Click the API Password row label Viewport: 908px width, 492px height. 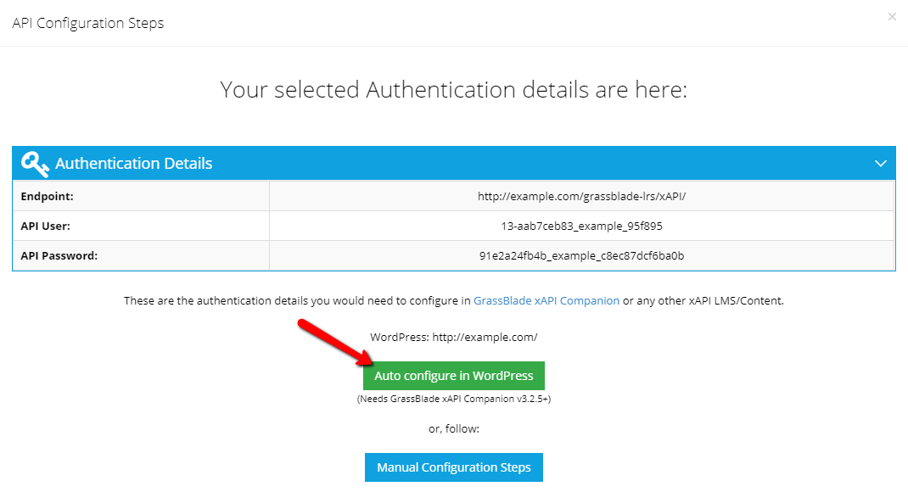coord(59,255)
